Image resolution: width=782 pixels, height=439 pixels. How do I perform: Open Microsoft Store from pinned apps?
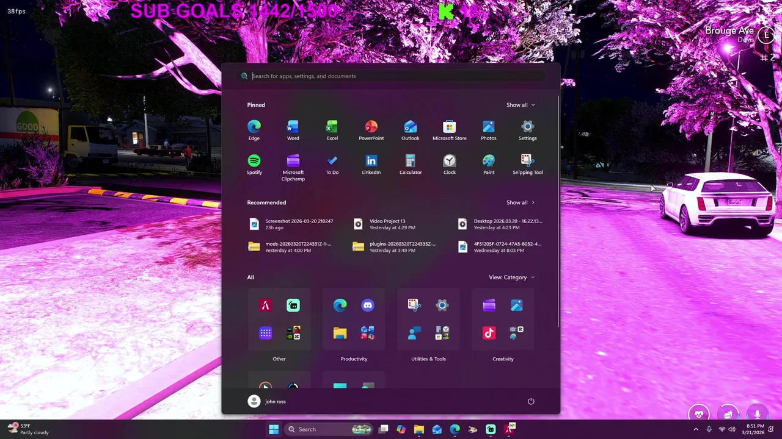(x=450, y=130)
